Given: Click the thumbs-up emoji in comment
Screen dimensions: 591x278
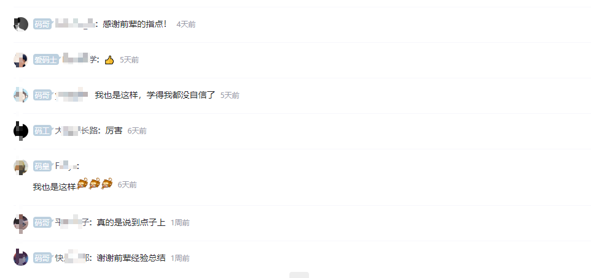Looking at the screenshot, I should pos(109,60).
